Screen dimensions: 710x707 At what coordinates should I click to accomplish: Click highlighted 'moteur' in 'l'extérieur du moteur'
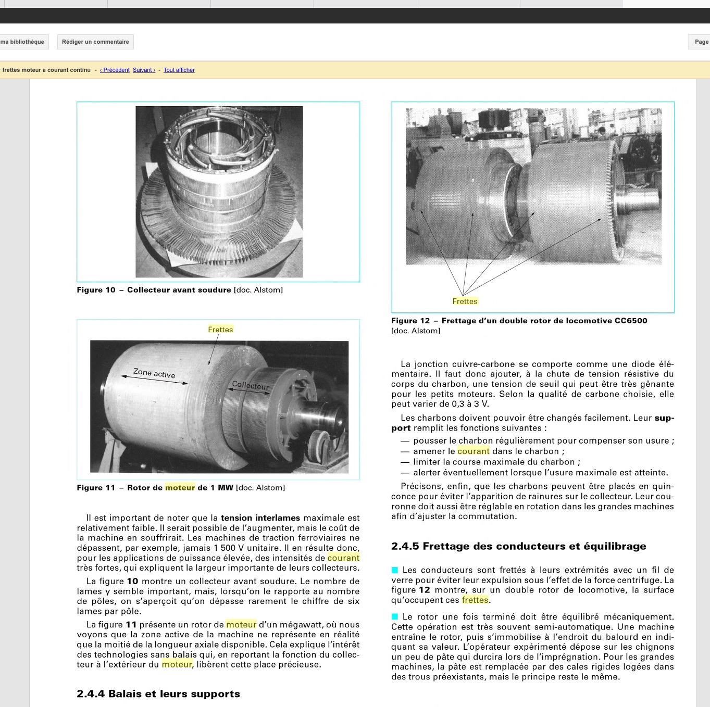pyautogui.click(x=177, y=664)
